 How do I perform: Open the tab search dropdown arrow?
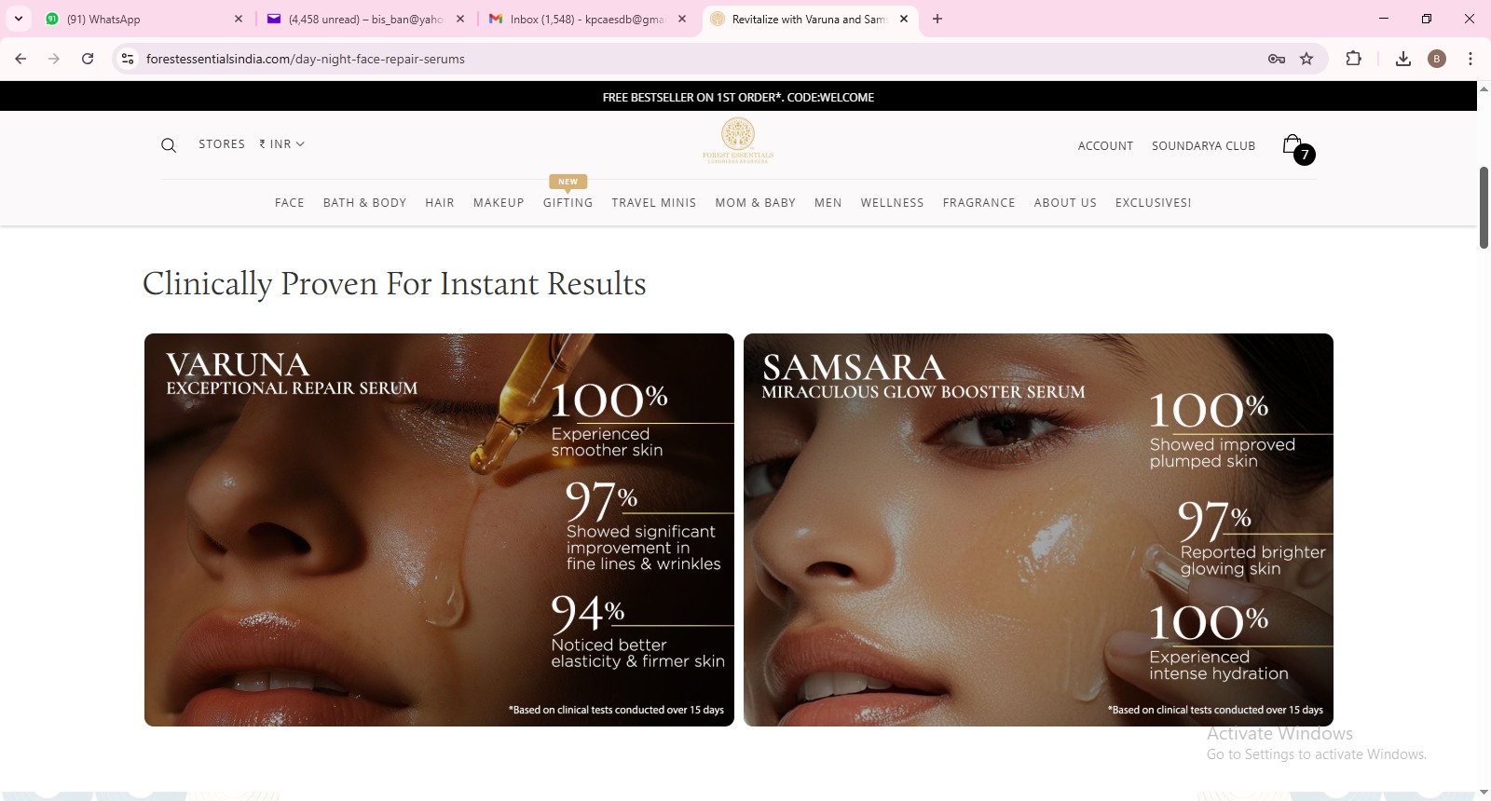(19, 19)
